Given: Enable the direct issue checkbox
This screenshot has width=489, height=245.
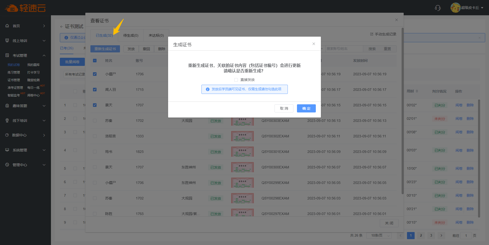Looking at the screenshot, I should [236, 80].
